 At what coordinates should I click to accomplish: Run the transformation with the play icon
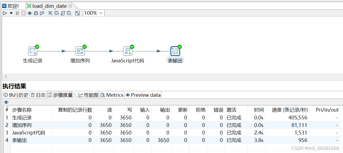[x=5, y=13]
